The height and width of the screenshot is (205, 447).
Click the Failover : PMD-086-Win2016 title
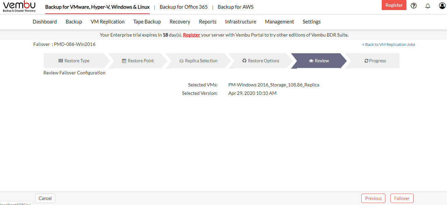click(x=64, y=45)
